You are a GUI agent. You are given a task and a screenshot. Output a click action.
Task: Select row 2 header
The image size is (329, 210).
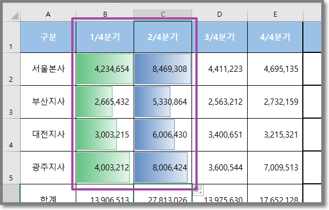(x=12, y=69)
